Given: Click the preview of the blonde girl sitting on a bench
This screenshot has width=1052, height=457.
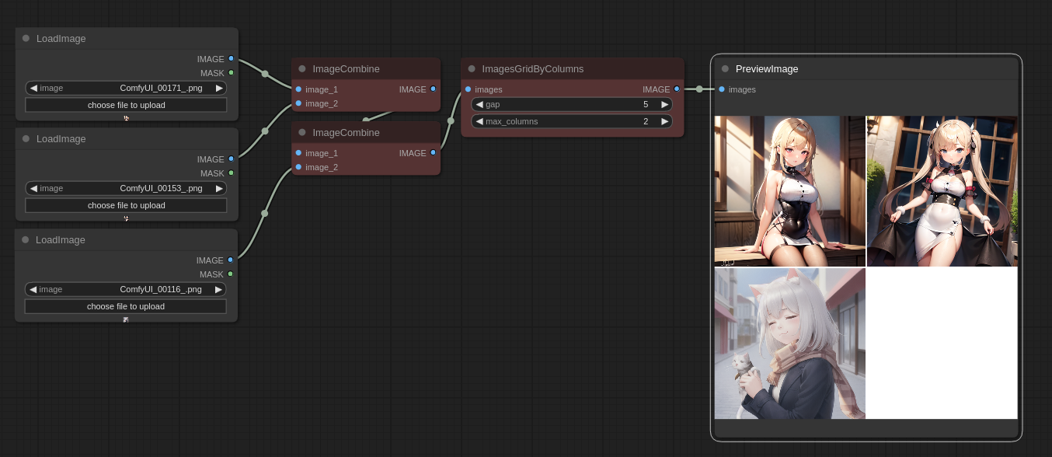Looking at the screenshot, I should click(790, 191).
